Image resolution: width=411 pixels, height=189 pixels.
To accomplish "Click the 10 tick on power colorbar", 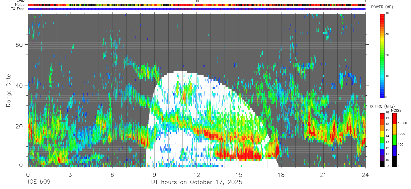I will click(387, 76).
